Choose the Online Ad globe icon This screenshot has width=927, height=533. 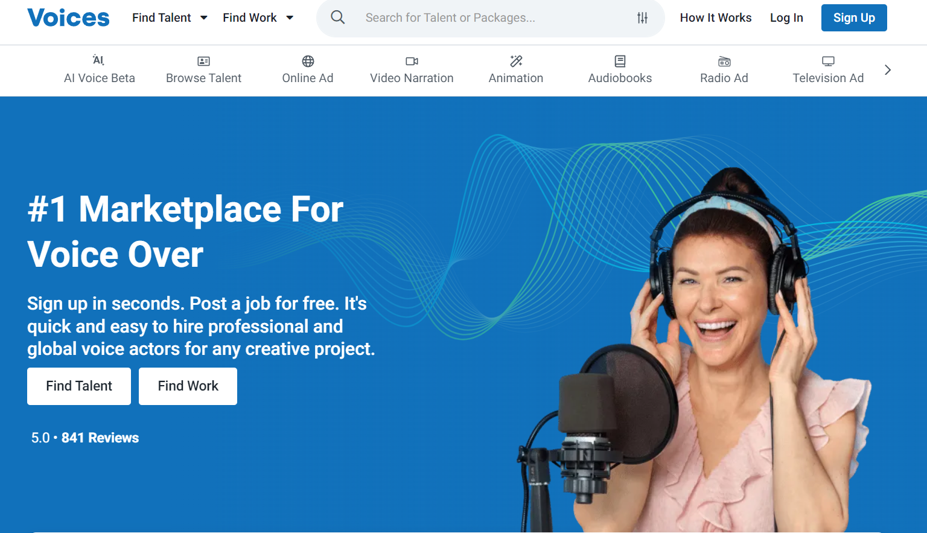(x=308, y=61)
